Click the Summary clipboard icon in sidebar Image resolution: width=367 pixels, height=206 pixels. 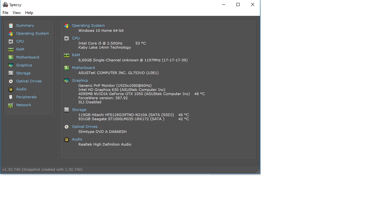pos(11,26)
